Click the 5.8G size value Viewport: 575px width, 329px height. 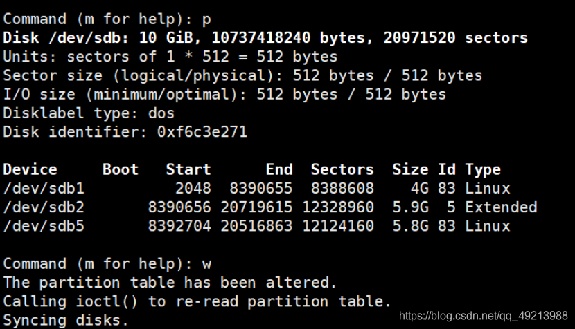(410, 226)
